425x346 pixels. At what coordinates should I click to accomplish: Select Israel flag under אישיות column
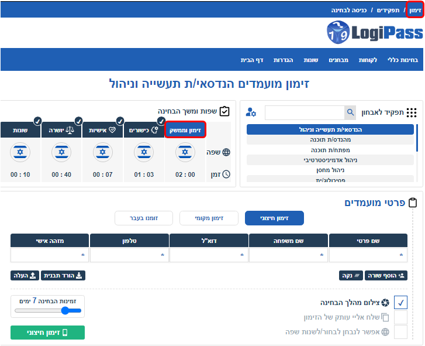point(103,152)
